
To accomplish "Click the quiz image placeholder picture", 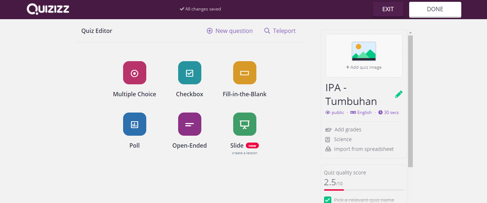I will 364,51.
